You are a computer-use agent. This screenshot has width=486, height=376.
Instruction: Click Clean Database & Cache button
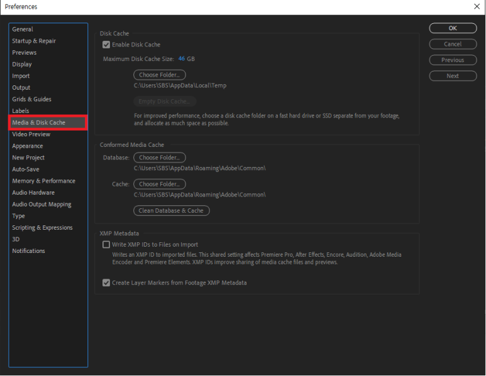tap(172, 211)
